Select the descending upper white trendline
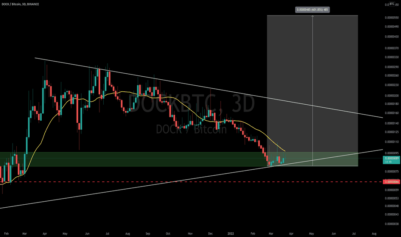401x237 pixels. coord(209,88)
